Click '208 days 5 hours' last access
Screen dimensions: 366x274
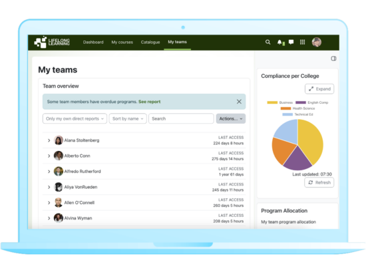(x=228, y=221)
